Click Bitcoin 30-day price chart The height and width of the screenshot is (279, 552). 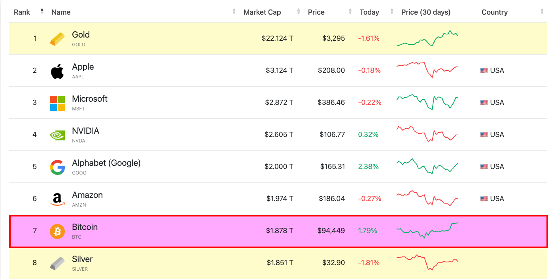point(427,230)
